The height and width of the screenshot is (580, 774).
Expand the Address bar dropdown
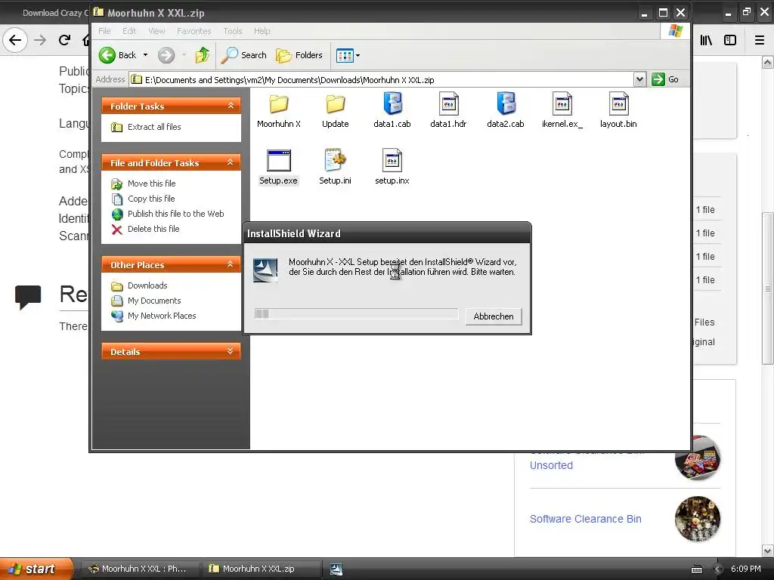coord(639,79)
